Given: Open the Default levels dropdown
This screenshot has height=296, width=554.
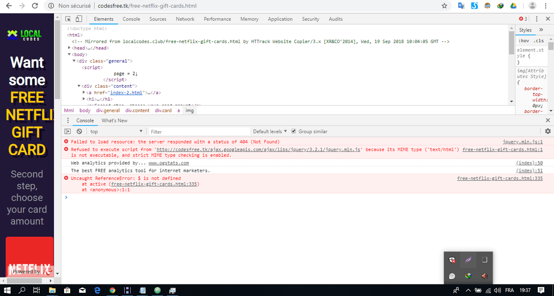Looking at the screenshot, I should (269, 131).
